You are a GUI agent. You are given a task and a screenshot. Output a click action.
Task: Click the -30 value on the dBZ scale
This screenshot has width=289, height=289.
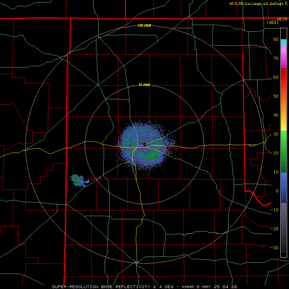(x=275, y=248)
